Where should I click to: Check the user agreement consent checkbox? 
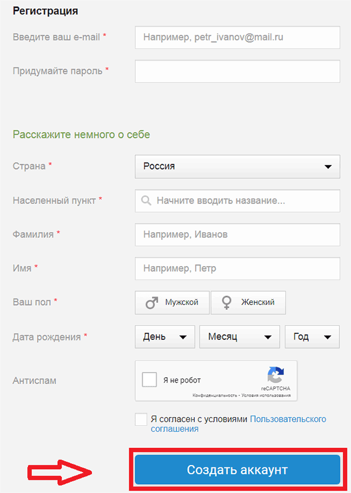[x=141, y=419]
